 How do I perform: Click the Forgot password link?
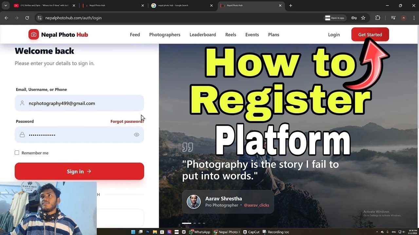point(127,121)
